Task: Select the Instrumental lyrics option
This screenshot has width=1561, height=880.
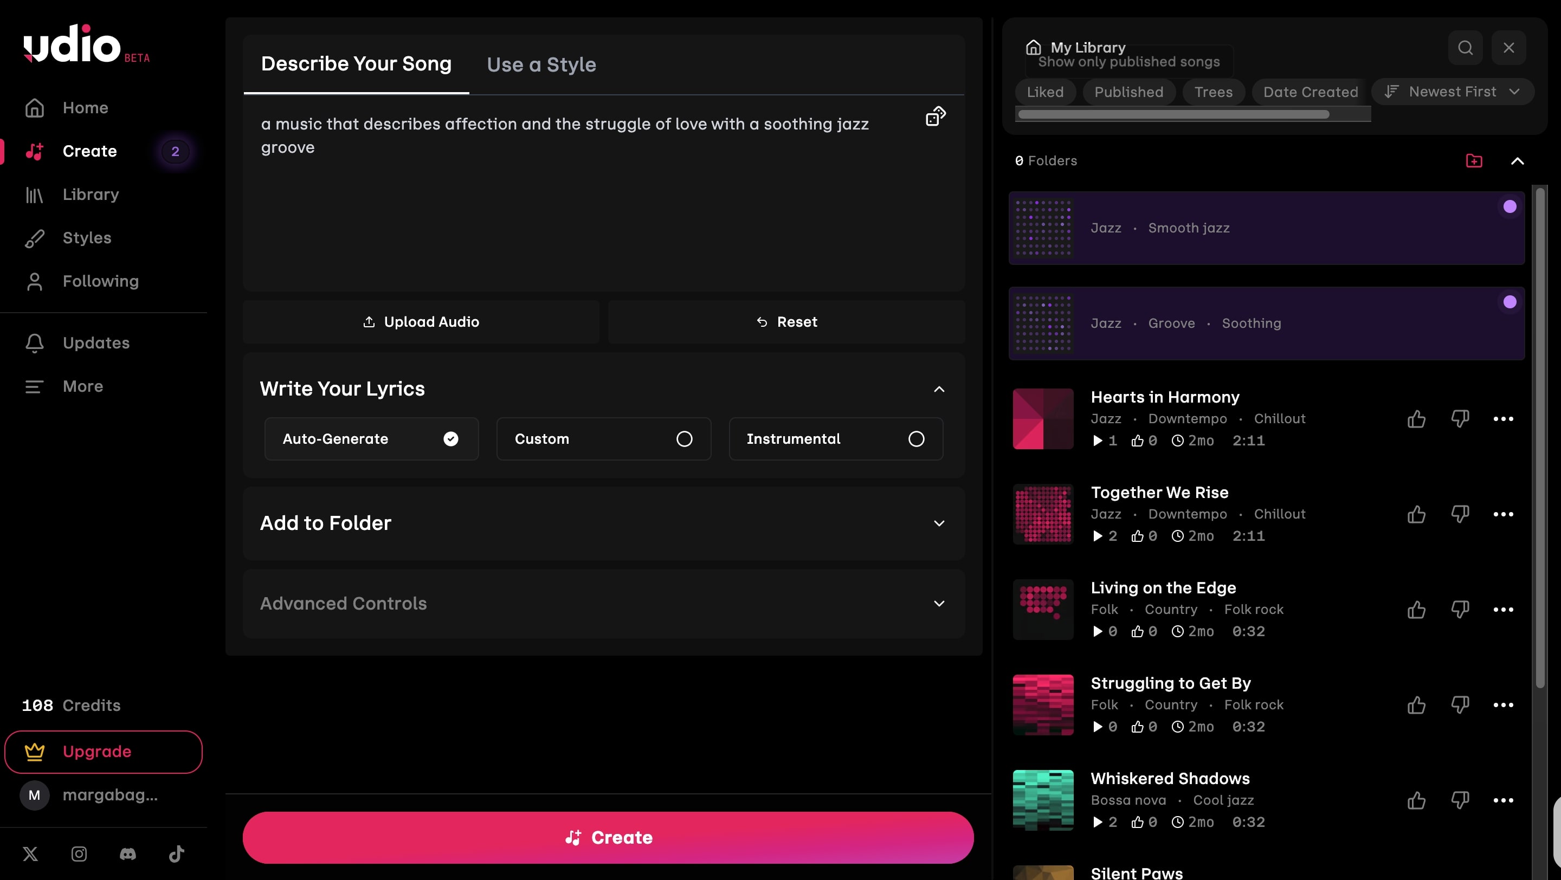Action: tap(835, 438)
